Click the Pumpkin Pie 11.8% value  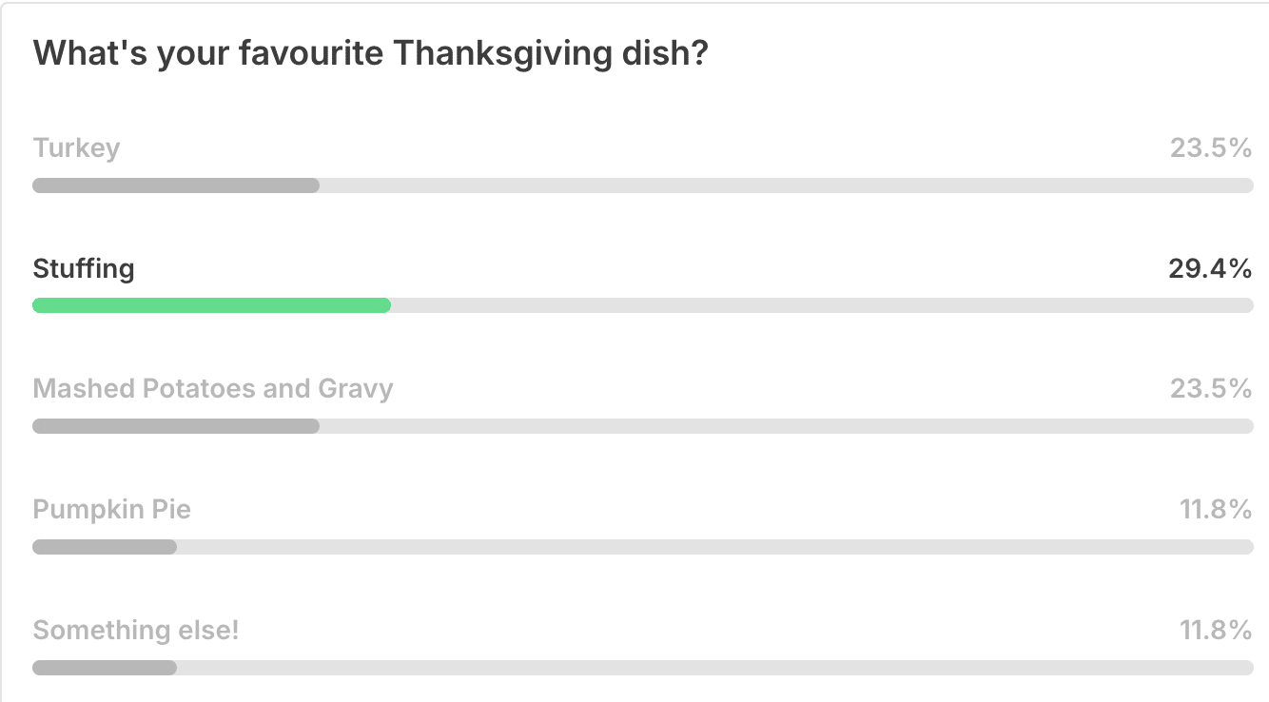click(1216, 510)
